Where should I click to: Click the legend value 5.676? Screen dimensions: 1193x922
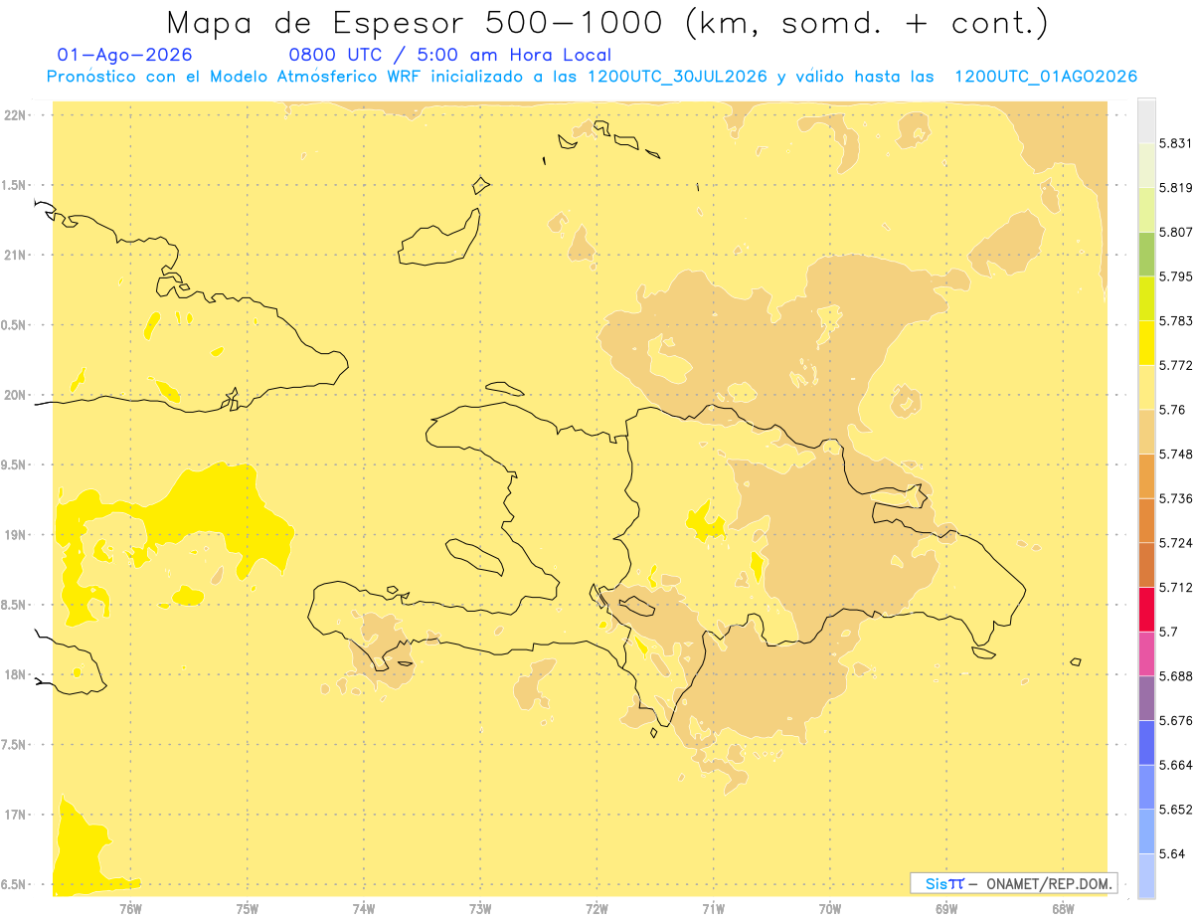coord(1175,720)
